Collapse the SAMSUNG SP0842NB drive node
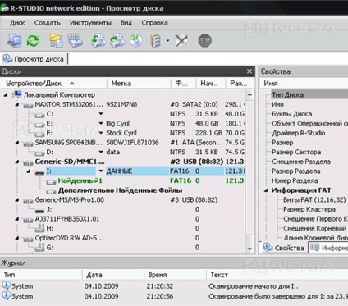 click(x=17, y=143)
